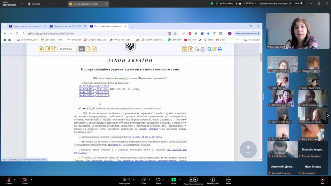Expand audio options arrow next to Audio

[x=15, y=180]
